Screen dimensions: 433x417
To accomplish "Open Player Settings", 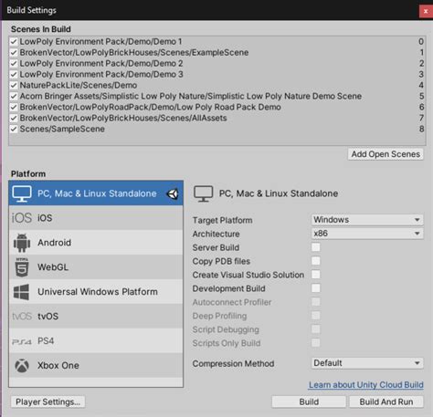I will click(48, 401).
